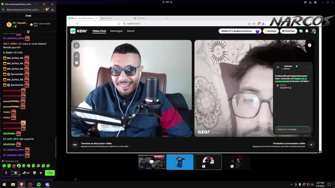Open the Historique button

pos(288,31)
